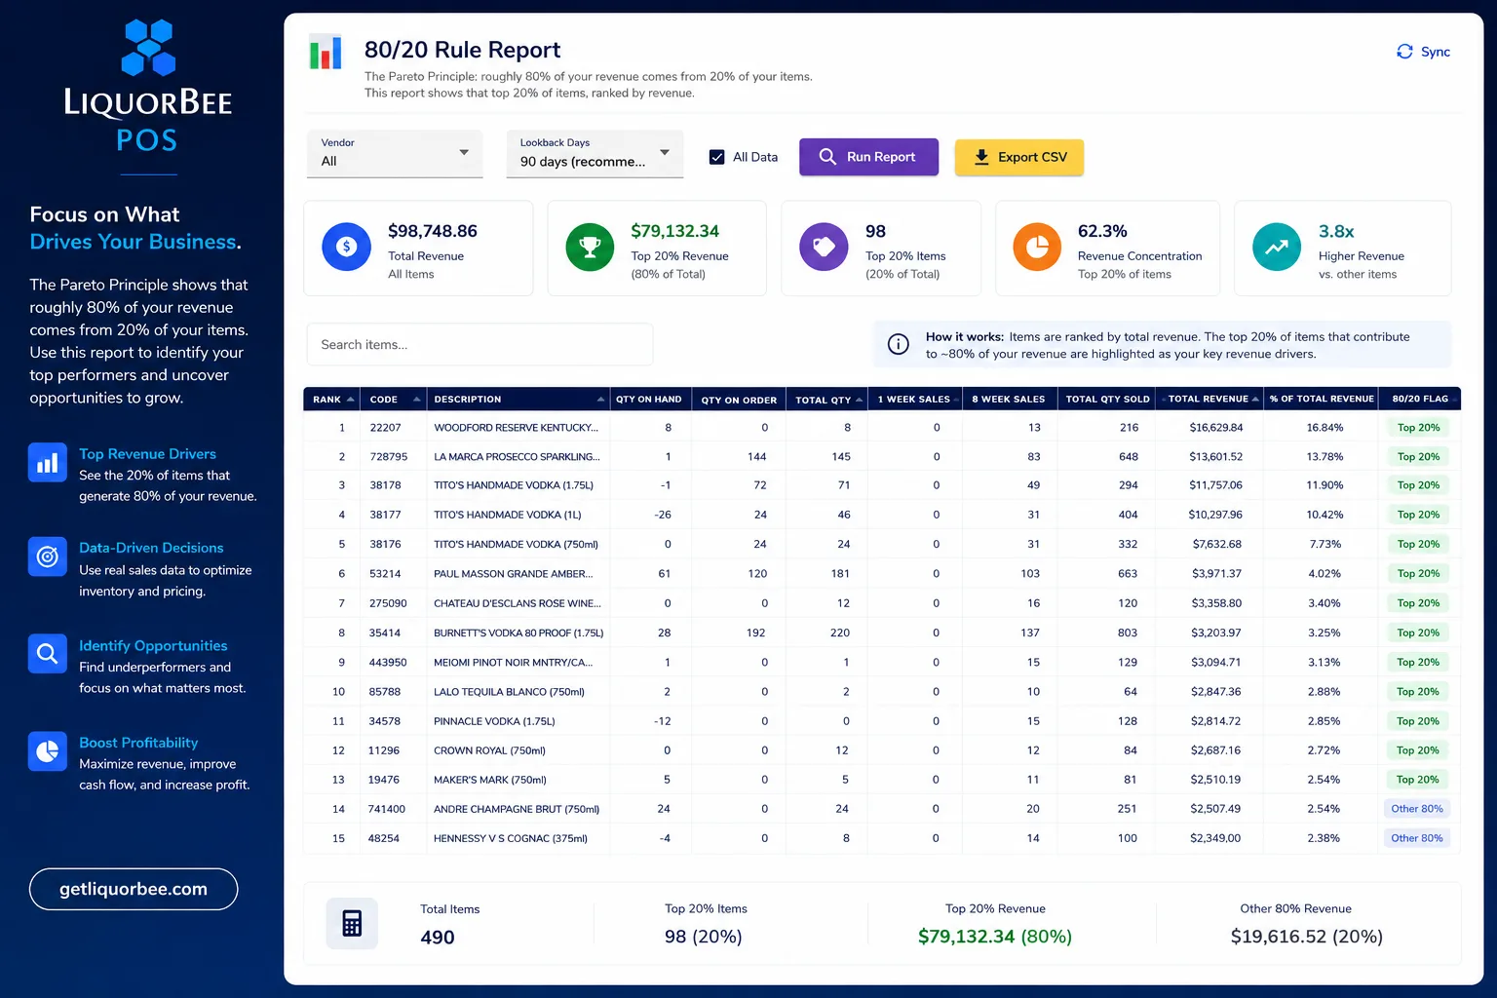1497x998 pixels.
Task: Click revenue $3,358.80 for Chateau D'Esclans
Action: [x=1217, y=603]
